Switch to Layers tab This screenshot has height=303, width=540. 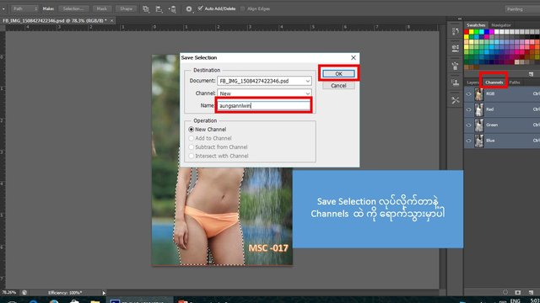(x=472, y=82)
